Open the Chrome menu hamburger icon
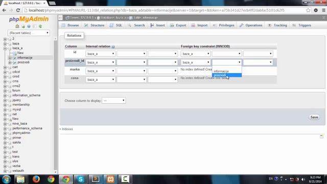The image size is (327, 184). pyautogui.click(x=323, y=10)
